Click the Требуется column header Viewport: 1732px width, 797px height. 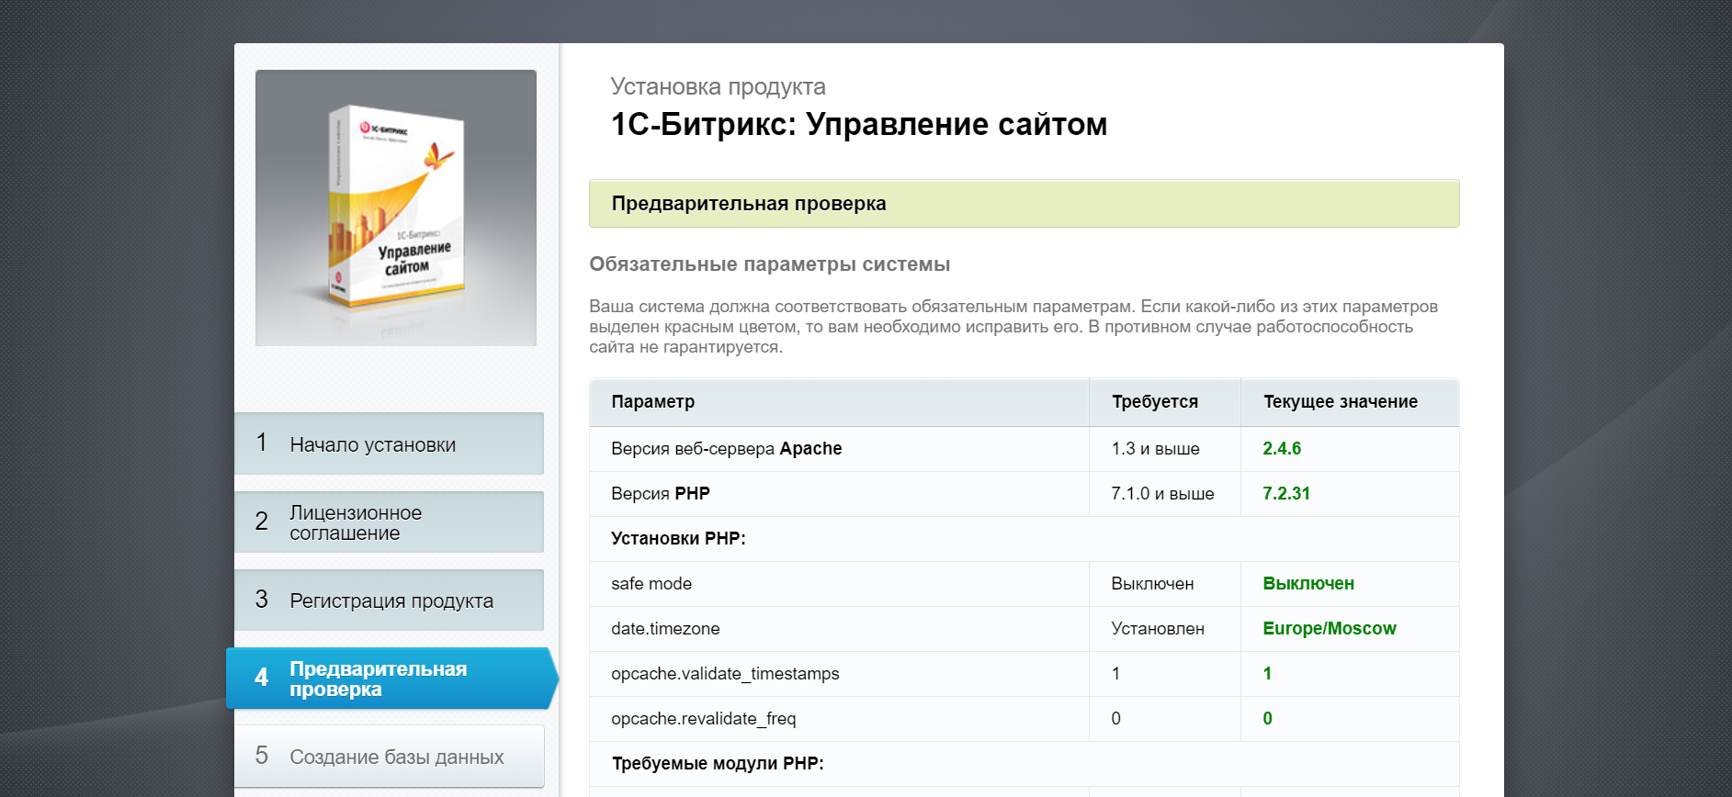point(1155,401)
